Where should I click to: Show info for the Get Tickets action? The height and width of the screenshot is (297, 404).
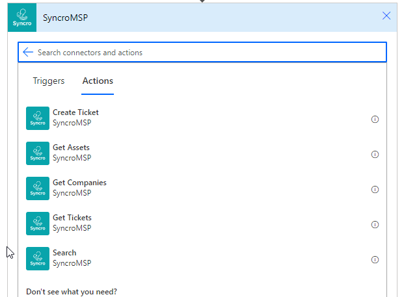(x=375, y=225)
